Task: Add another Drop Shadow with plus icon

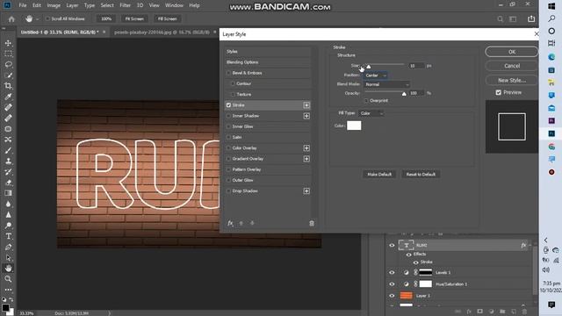Action: (x=306, y=191)
